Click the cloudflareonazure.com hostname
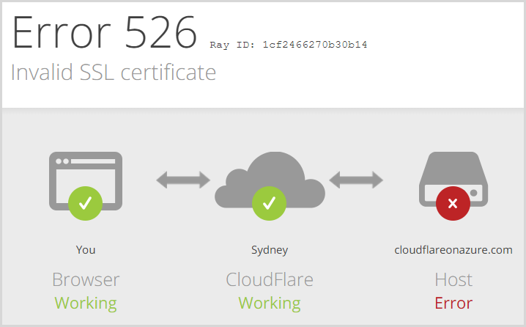This screenshot has height=327, width=526. [453, 250]
